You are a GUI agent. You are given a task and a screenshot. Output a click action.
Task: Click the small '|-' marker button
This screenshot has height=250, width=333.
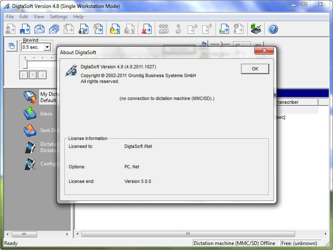point(24,75)
